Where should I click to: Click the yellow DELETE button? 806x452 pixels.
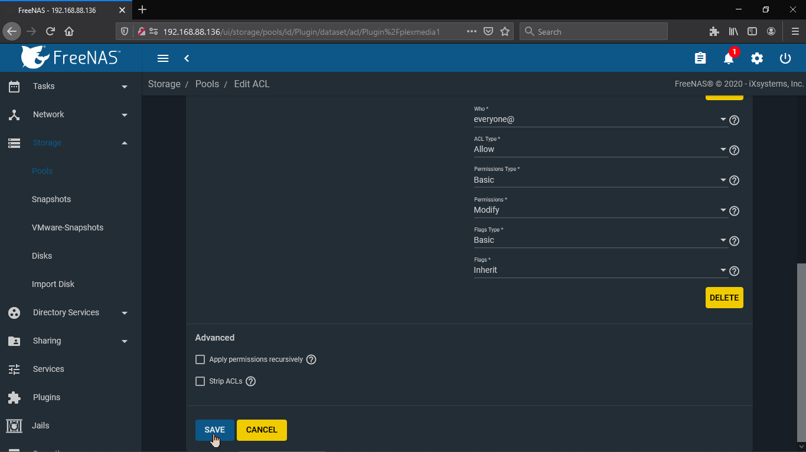724,298
